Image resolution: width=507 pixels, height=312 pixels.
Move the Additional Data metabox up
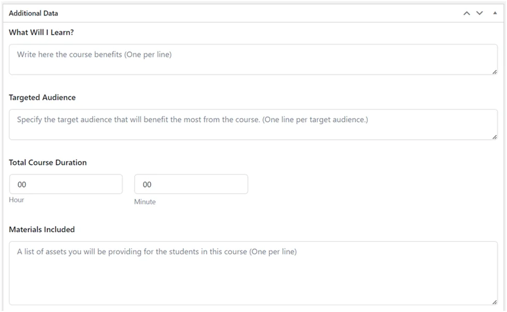coord(468,13)
